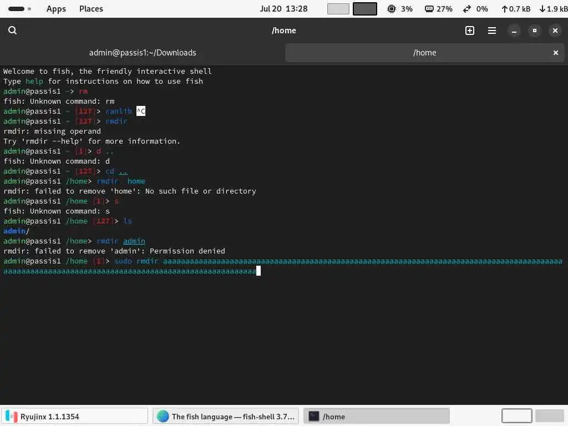The height and width of the screenshot is (426, 568).
Task: Select the /home terminal taskbar entry
Action: click(x=377, y=416)
